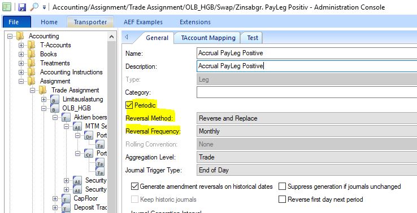Open the Test tab

(253, 38)
